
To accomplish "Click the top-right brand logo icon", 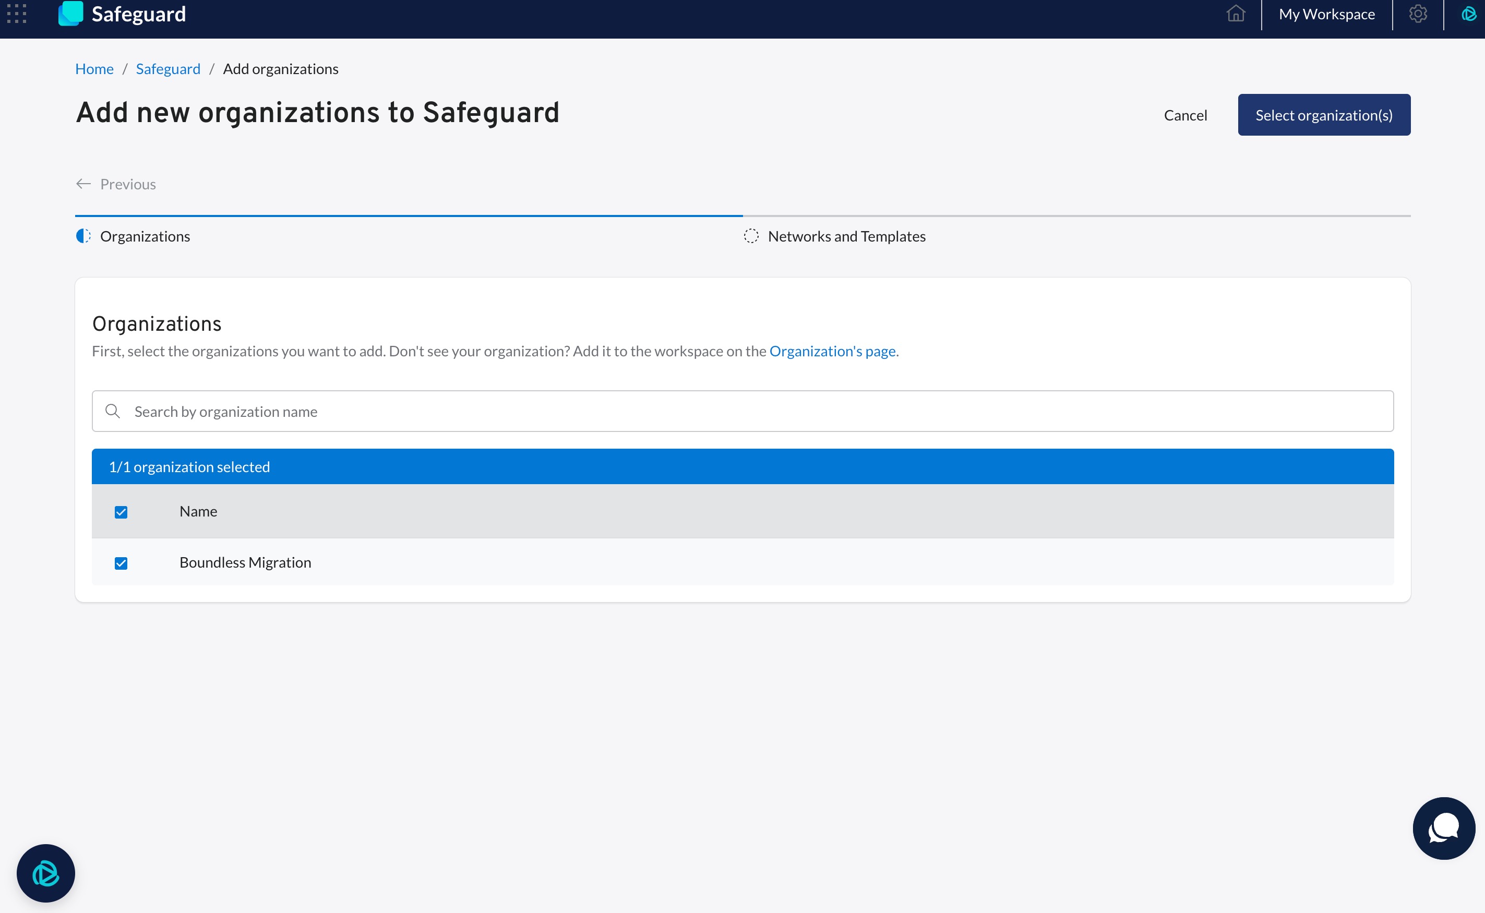I will point(1468,13).
